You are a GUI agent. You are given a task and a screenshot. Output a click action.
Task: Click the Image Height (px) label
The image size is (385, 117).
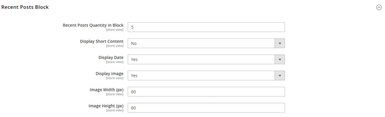[x=106, y=106]
